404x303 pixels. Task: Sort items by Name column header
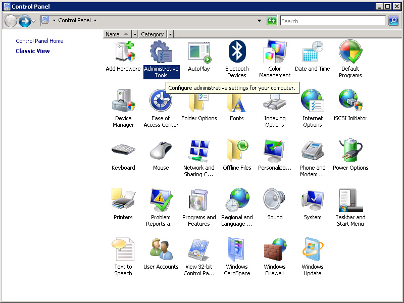click(117, 34)
